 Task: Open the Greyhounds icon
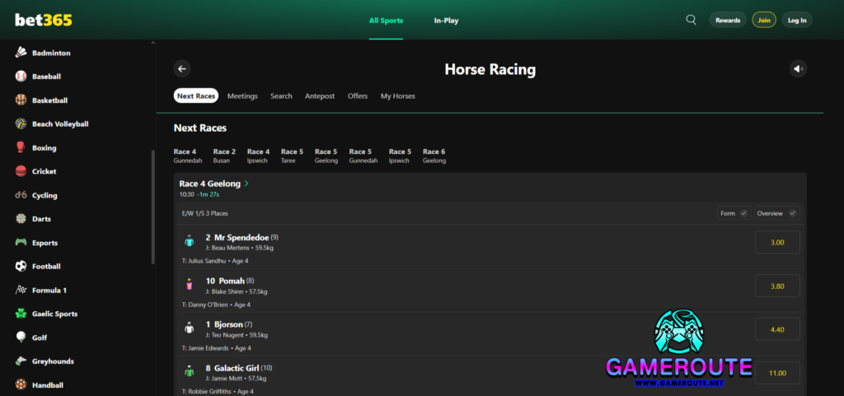coord(21,361)
